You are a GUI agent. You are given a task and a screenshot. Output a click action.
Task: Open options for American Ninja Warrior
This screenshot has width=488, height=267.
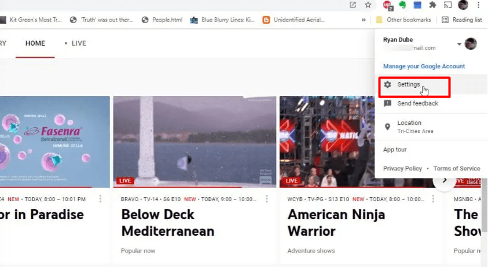(x=434, y=199)
